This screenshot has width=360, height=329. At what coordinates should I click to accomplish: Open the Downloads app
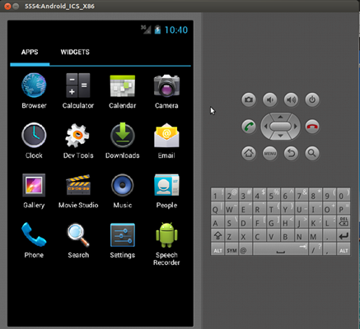coord(123,141)
